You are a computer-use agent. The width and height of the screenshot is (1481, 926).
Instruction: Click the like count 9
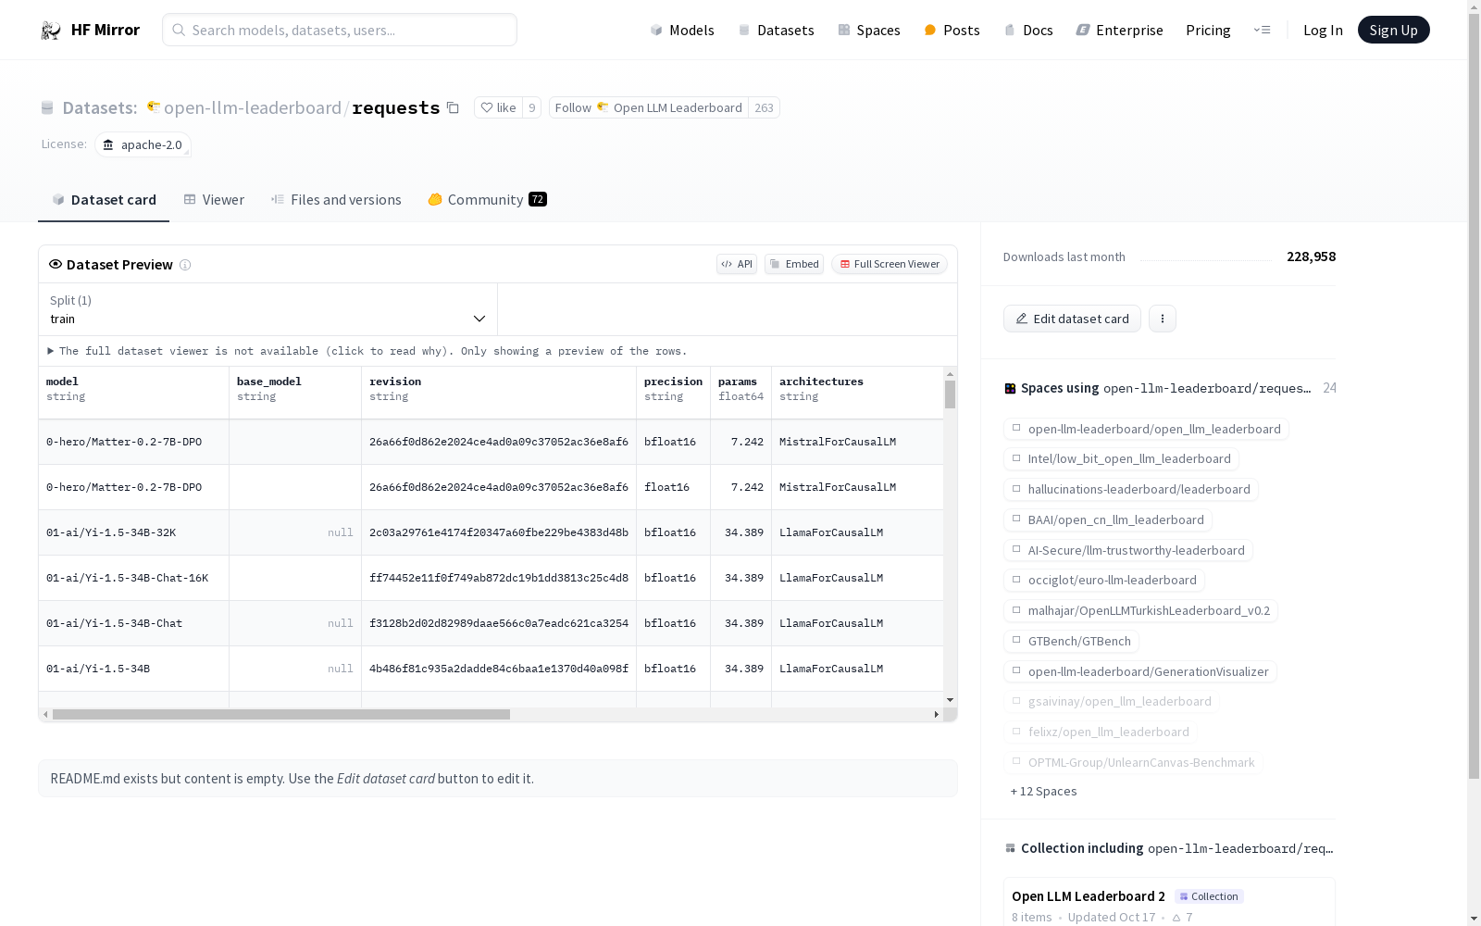coord(532,107)
